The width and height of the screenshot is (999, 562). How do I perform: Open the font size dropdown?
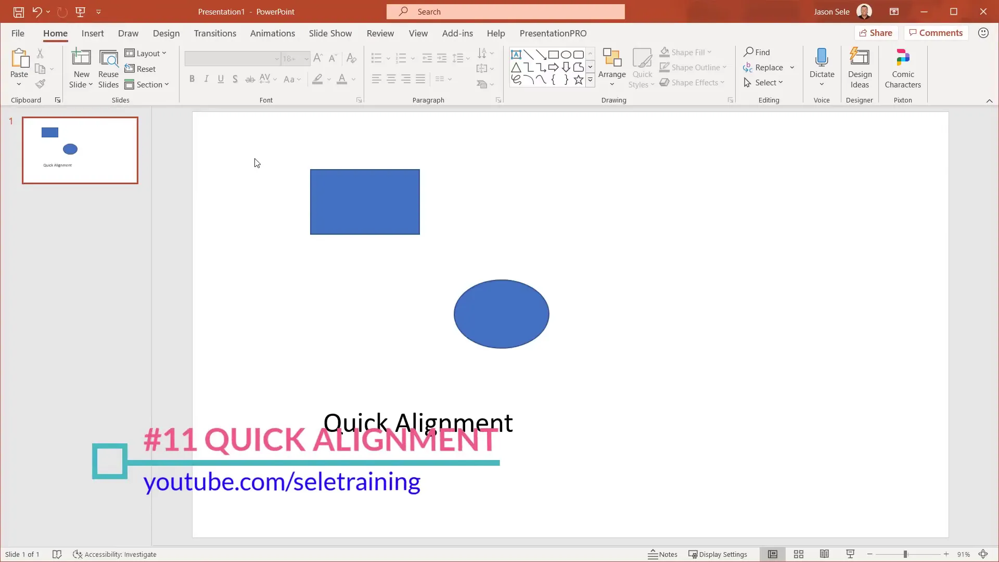305,59
